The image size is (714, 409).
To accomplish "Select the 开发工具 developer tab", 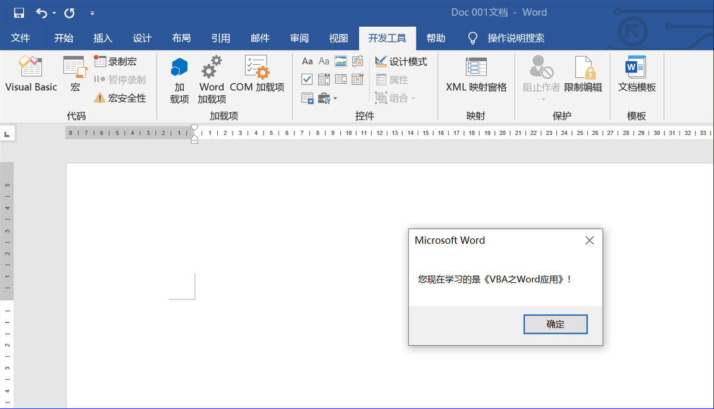I will coord(387,38).
